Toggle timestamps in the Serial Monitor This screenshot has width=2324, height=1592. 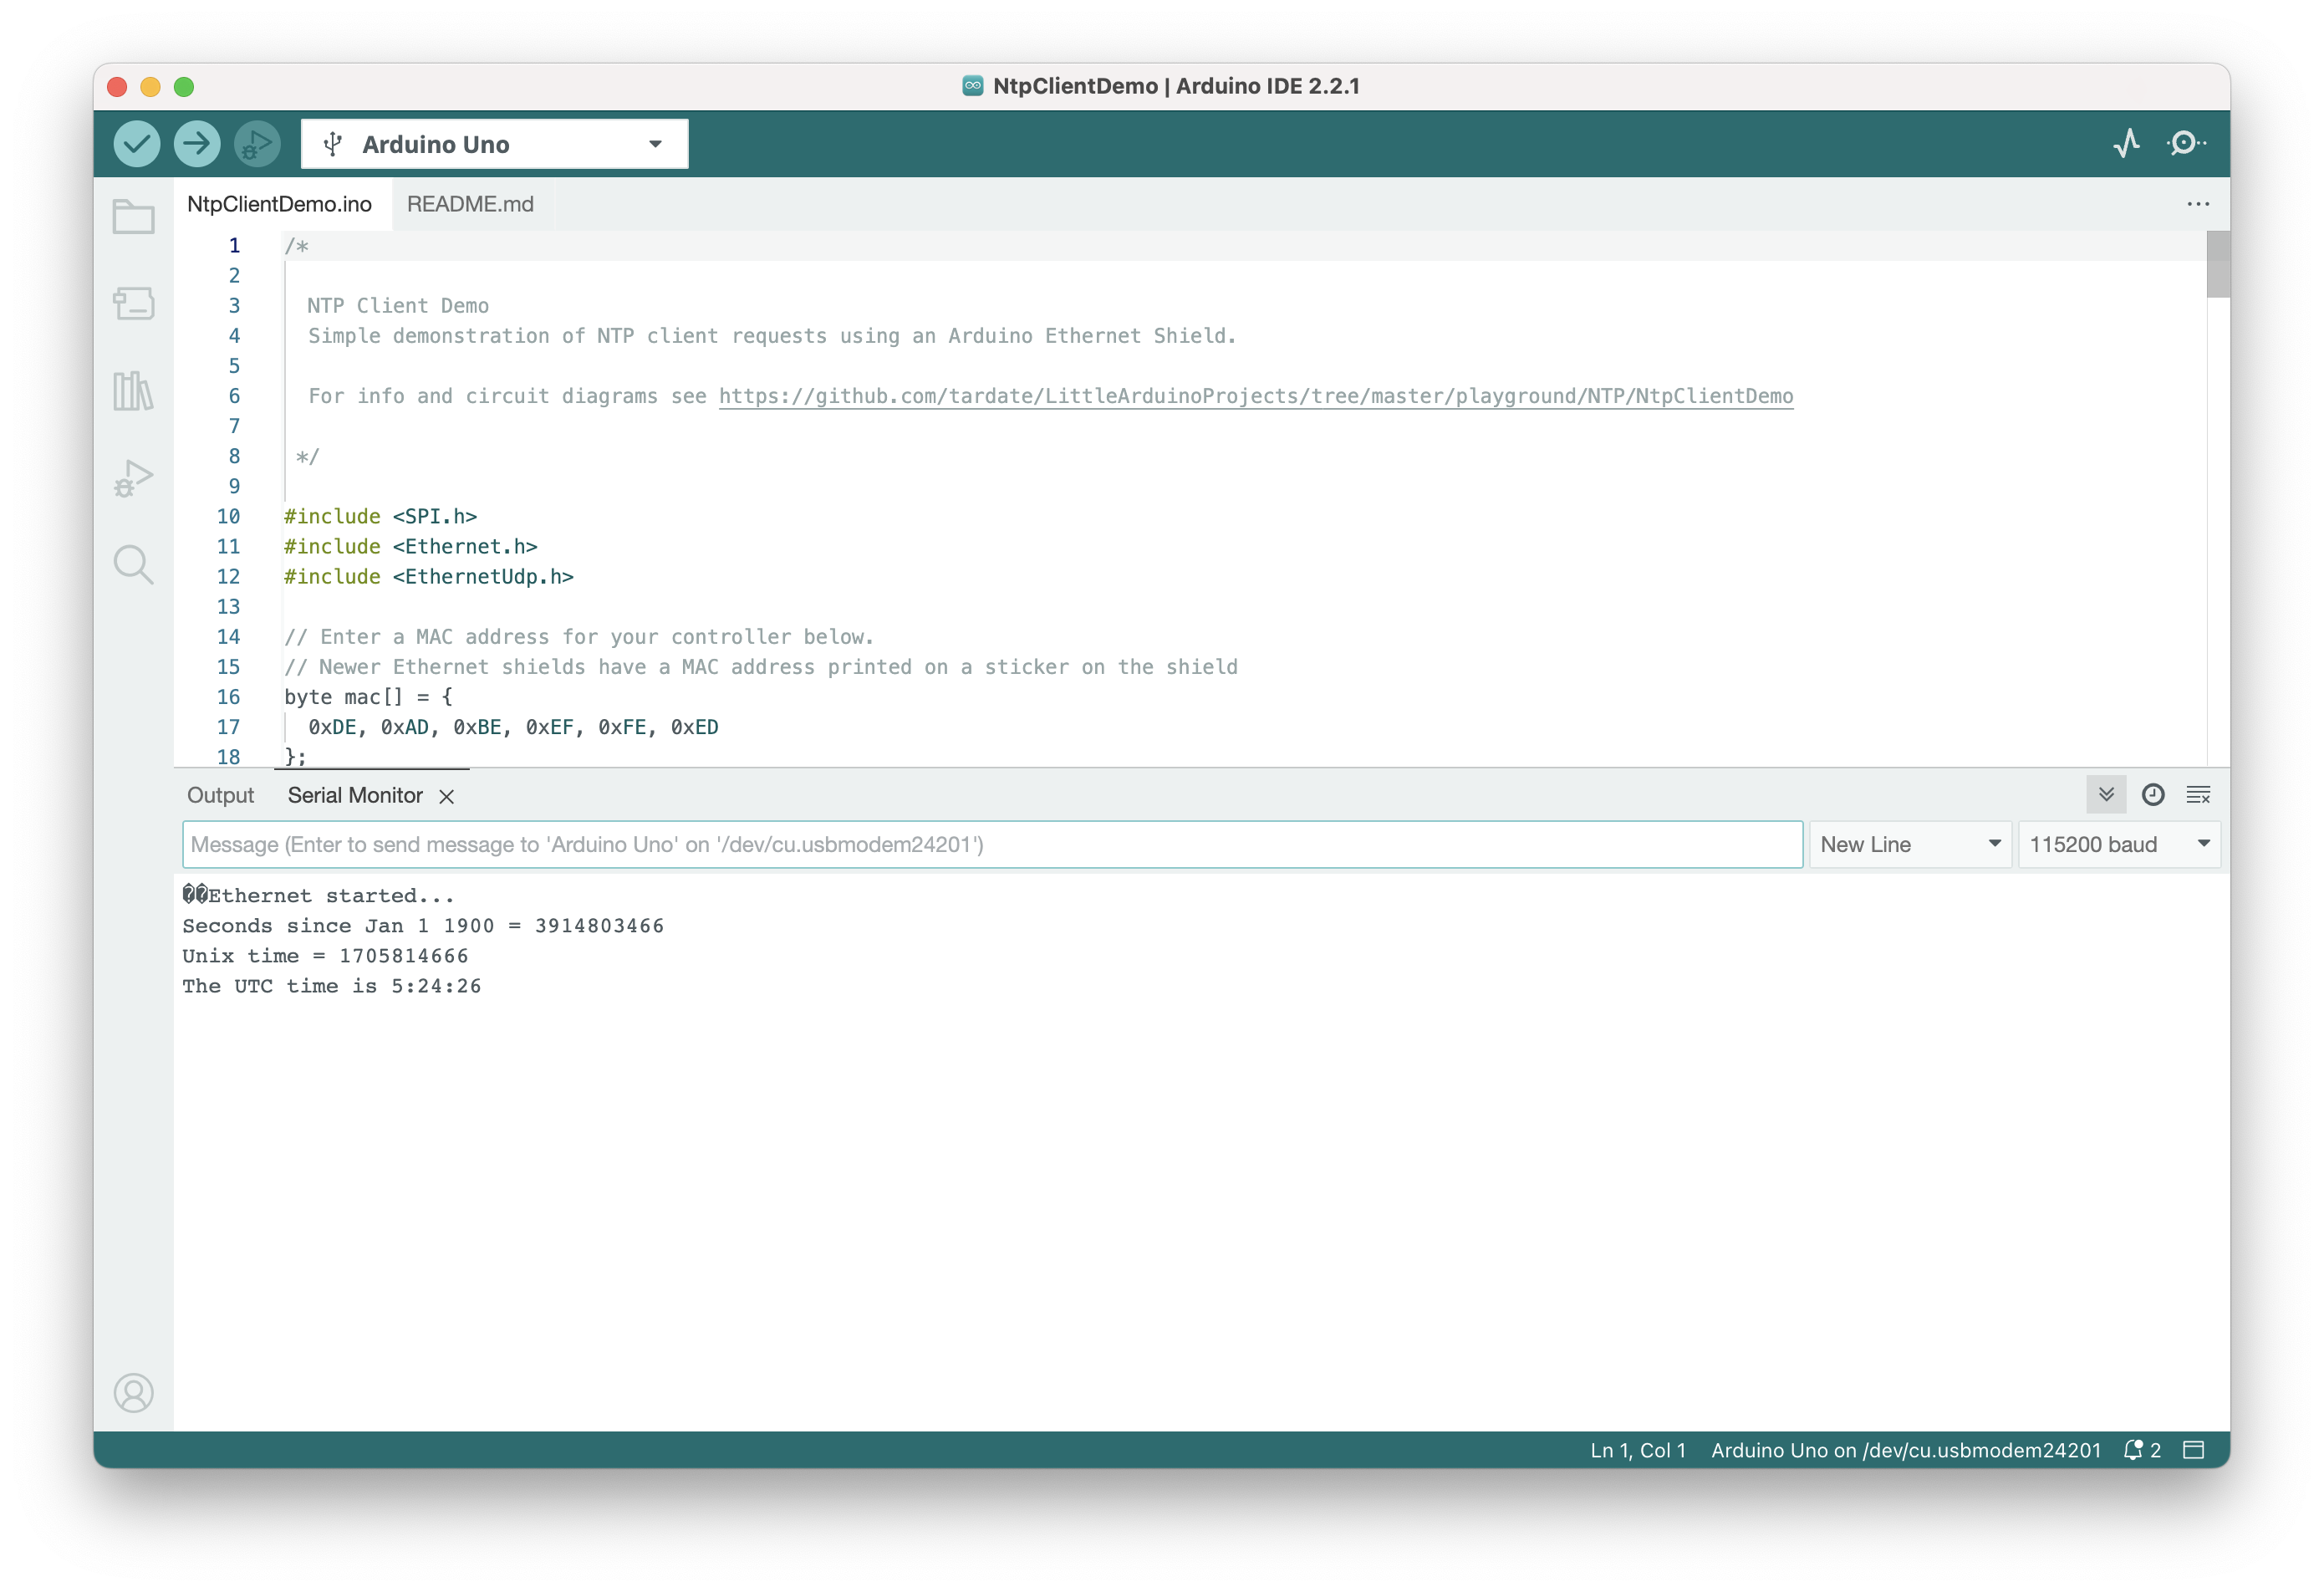(2152, 795)
